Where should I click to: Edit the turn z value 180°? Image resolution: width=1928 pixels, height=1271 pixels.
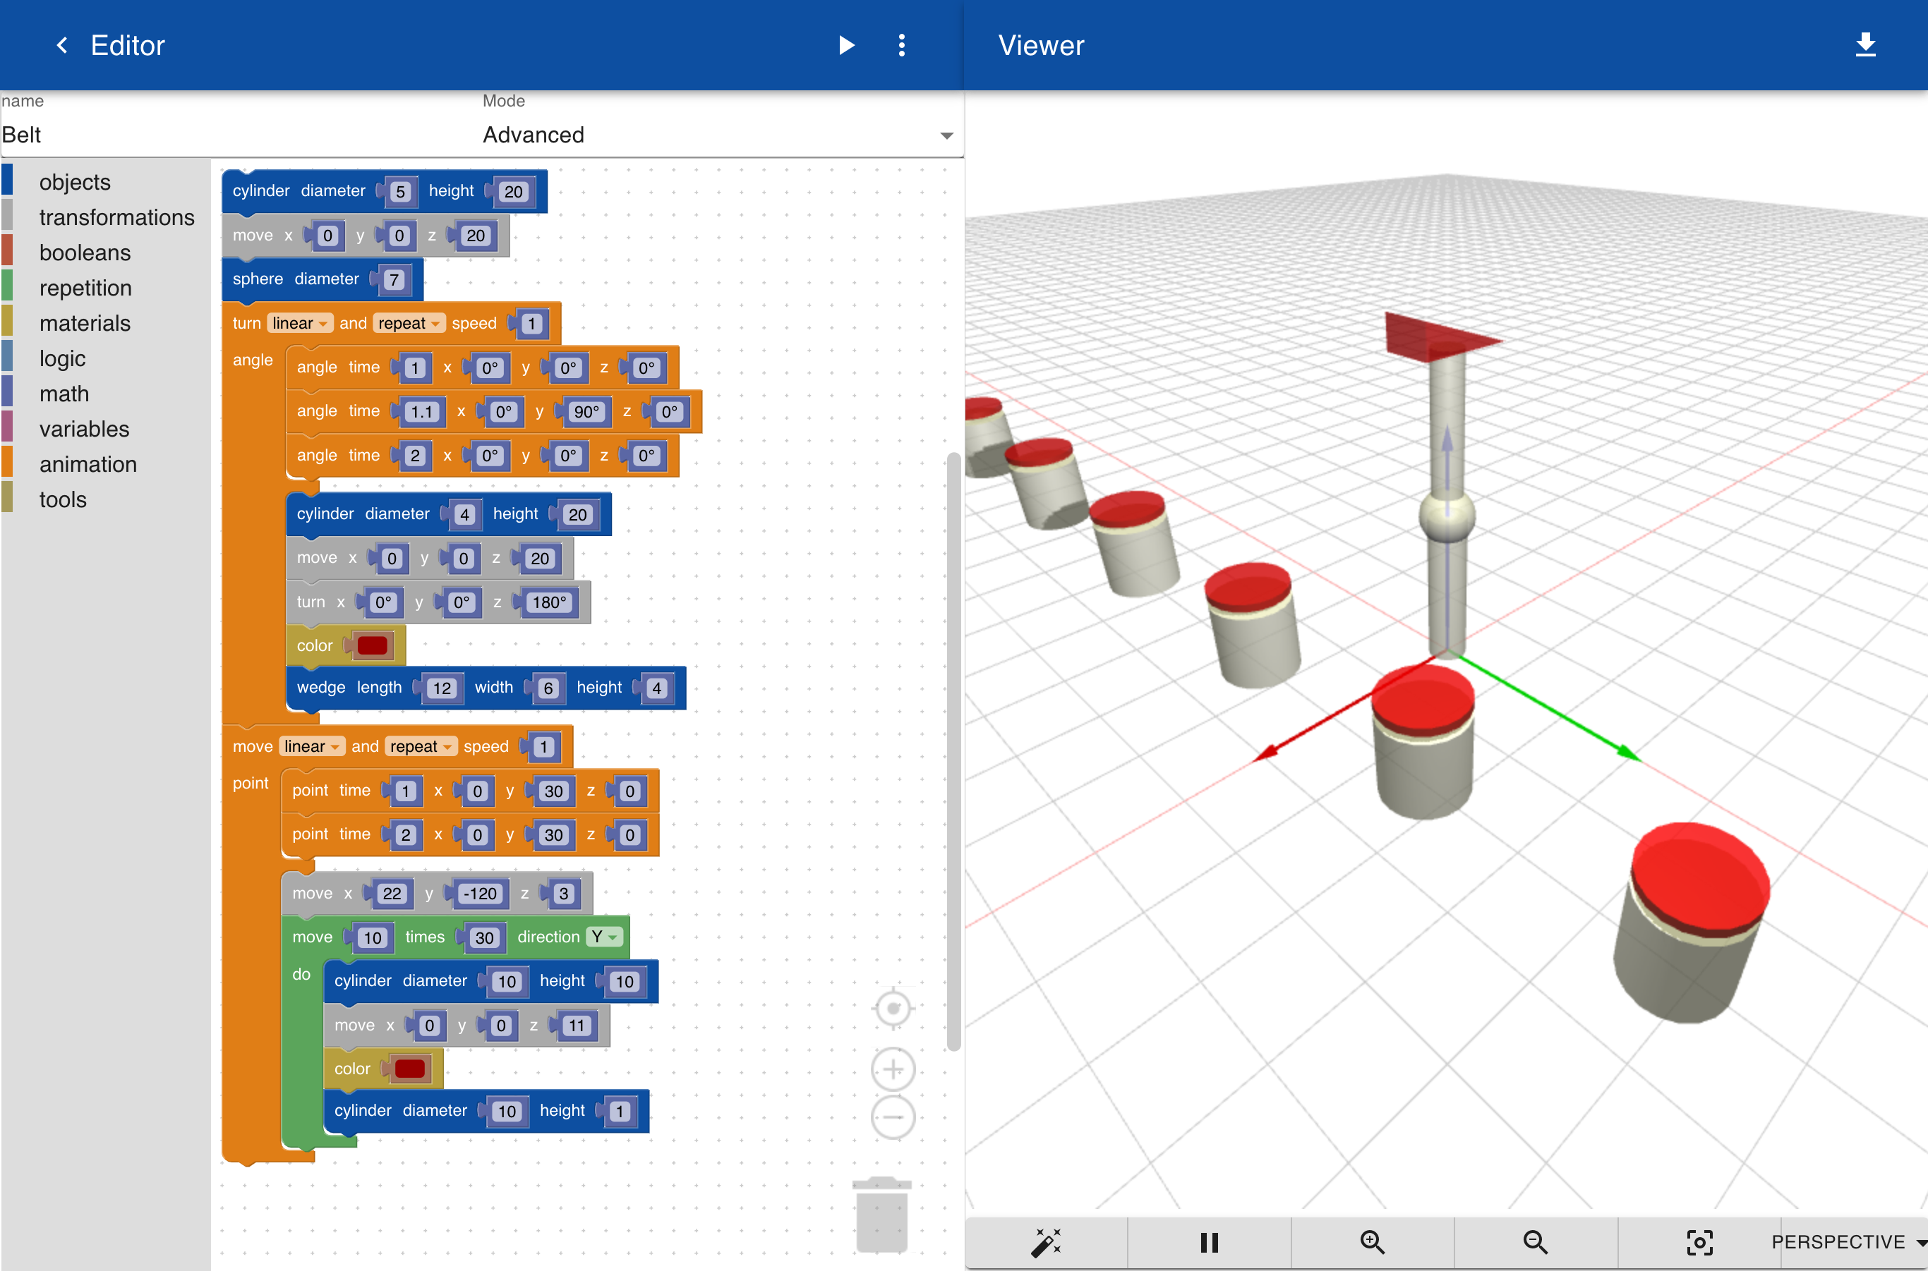point(549,602)
